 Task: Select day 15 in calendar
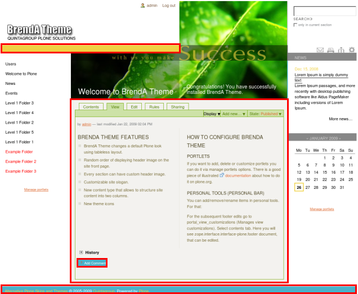325,172
